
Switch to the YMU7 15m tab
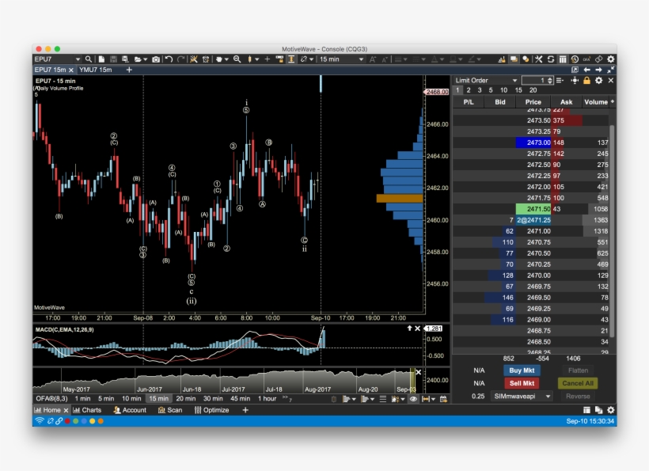[x=94, y=70]
